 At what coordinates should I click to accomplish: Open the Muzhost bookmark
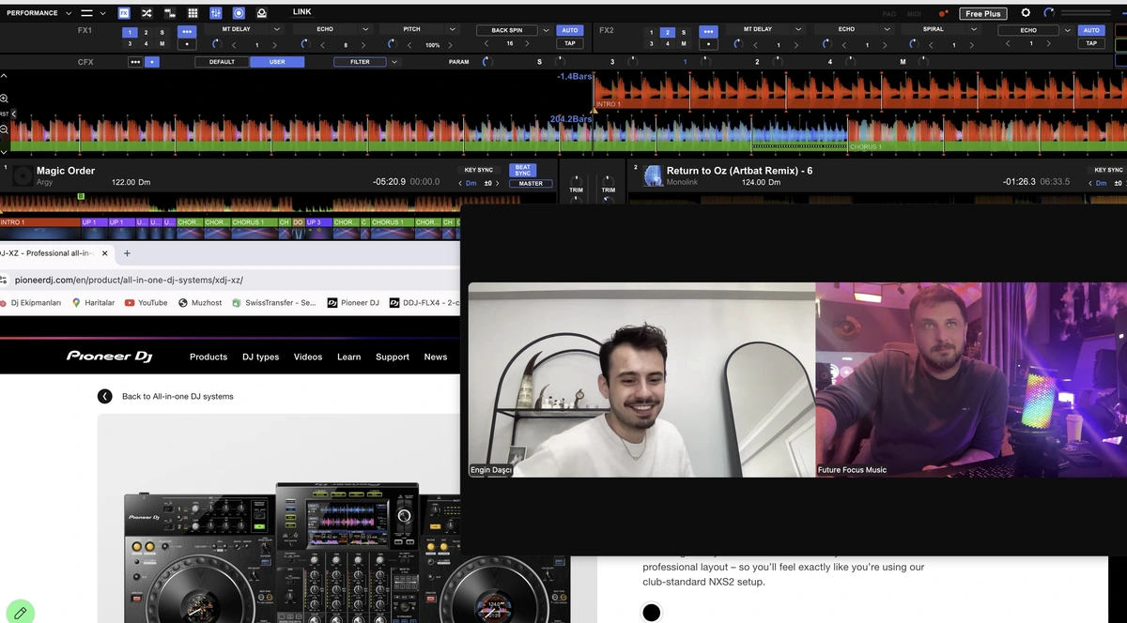click(200, 303)
